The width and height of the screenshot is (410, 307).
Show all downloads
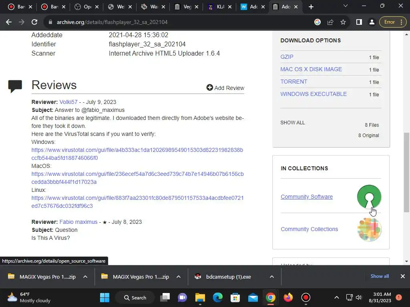coord(380,276)
